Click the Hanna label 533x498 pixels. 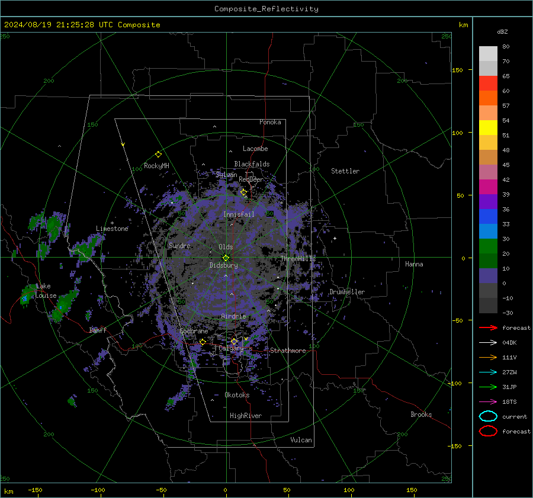(x=414, y=264)
